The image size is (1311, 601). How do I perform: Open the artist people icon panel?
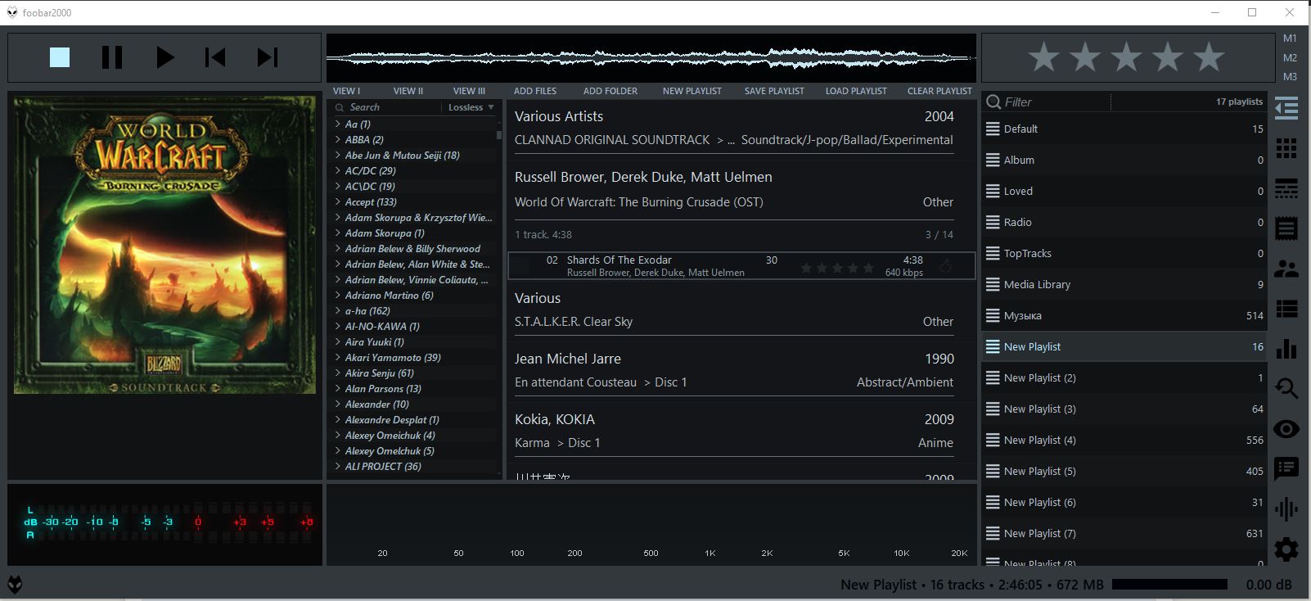click(x=1286, y=269)
